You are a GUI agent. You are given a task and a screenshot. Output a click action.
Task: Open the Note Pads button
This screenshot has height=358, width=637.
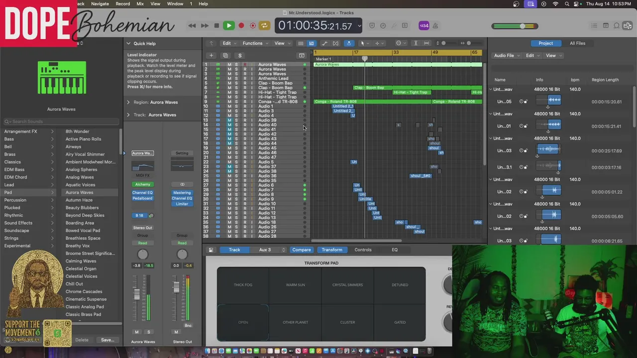pyautogui.click(x=606, y=25)
